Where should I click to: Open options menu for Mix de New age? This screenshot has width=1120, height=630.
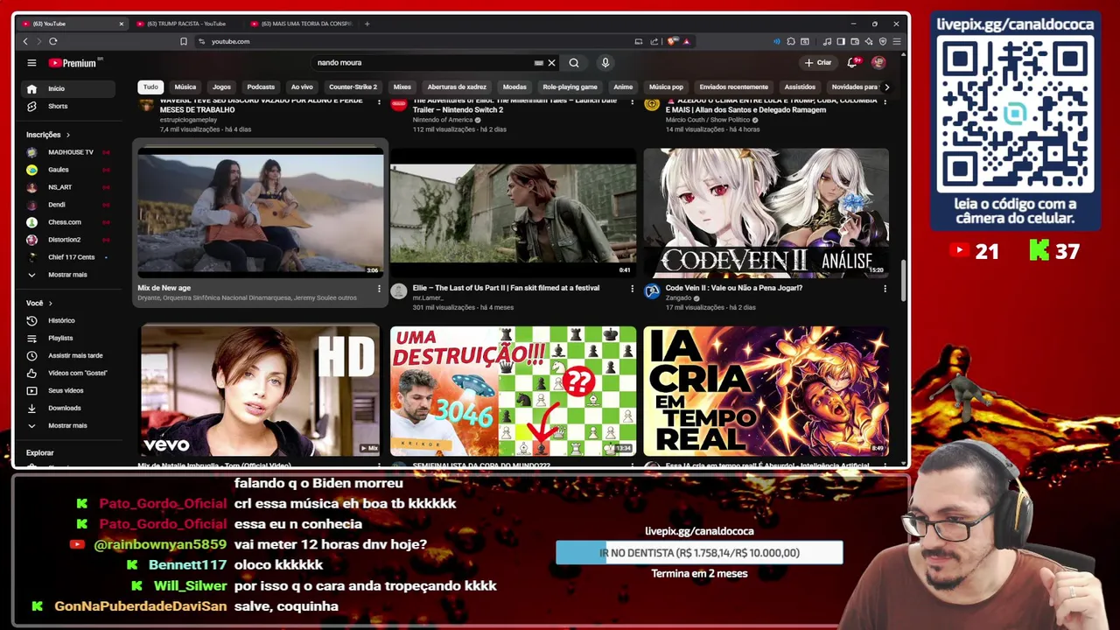tap(379, 288)
